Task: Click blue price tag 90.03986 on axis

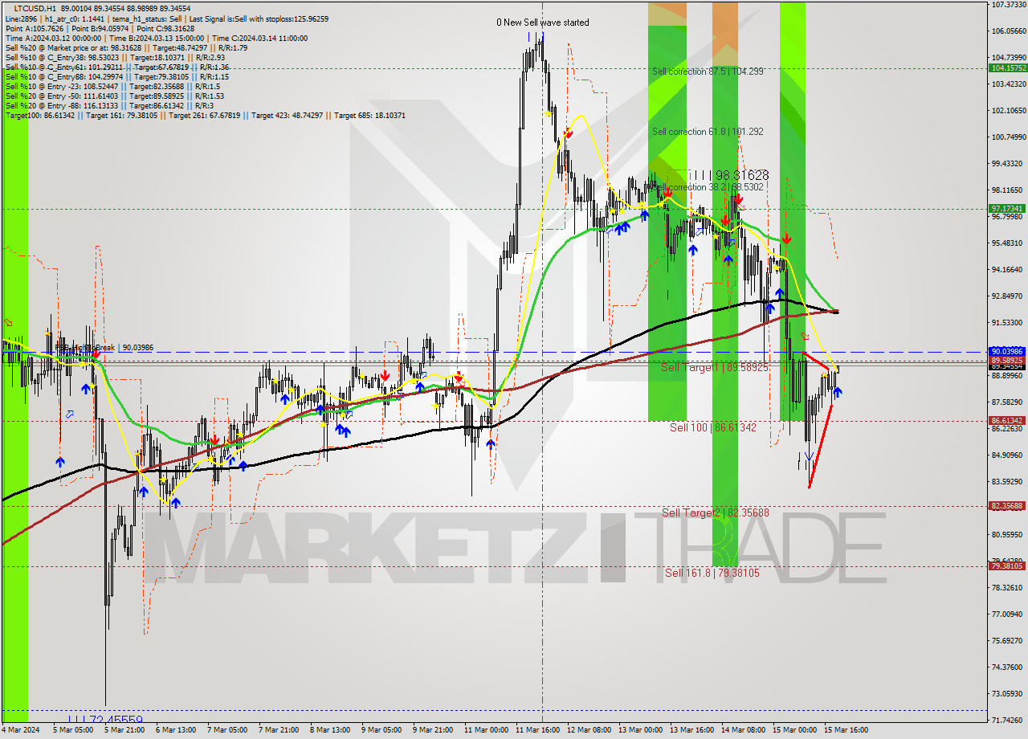Action: (x=1007, y=352)
